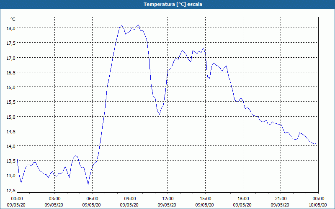This screenshot has width=335, height=209.
Task: Click the 09/05/20 date under 18:00
Action: tap(242, 205)
